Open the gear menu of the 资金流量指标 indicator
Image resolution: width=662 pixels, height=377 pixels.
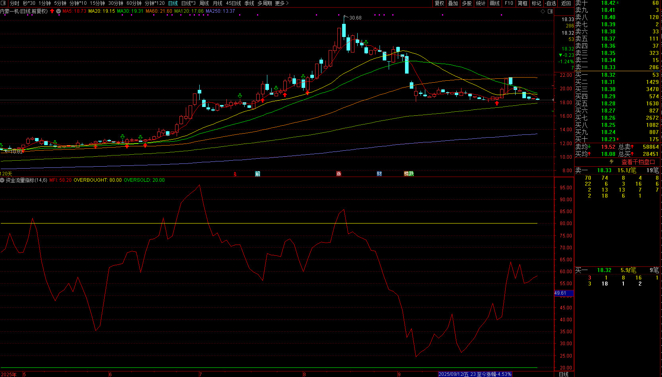[x=2, y=180]
